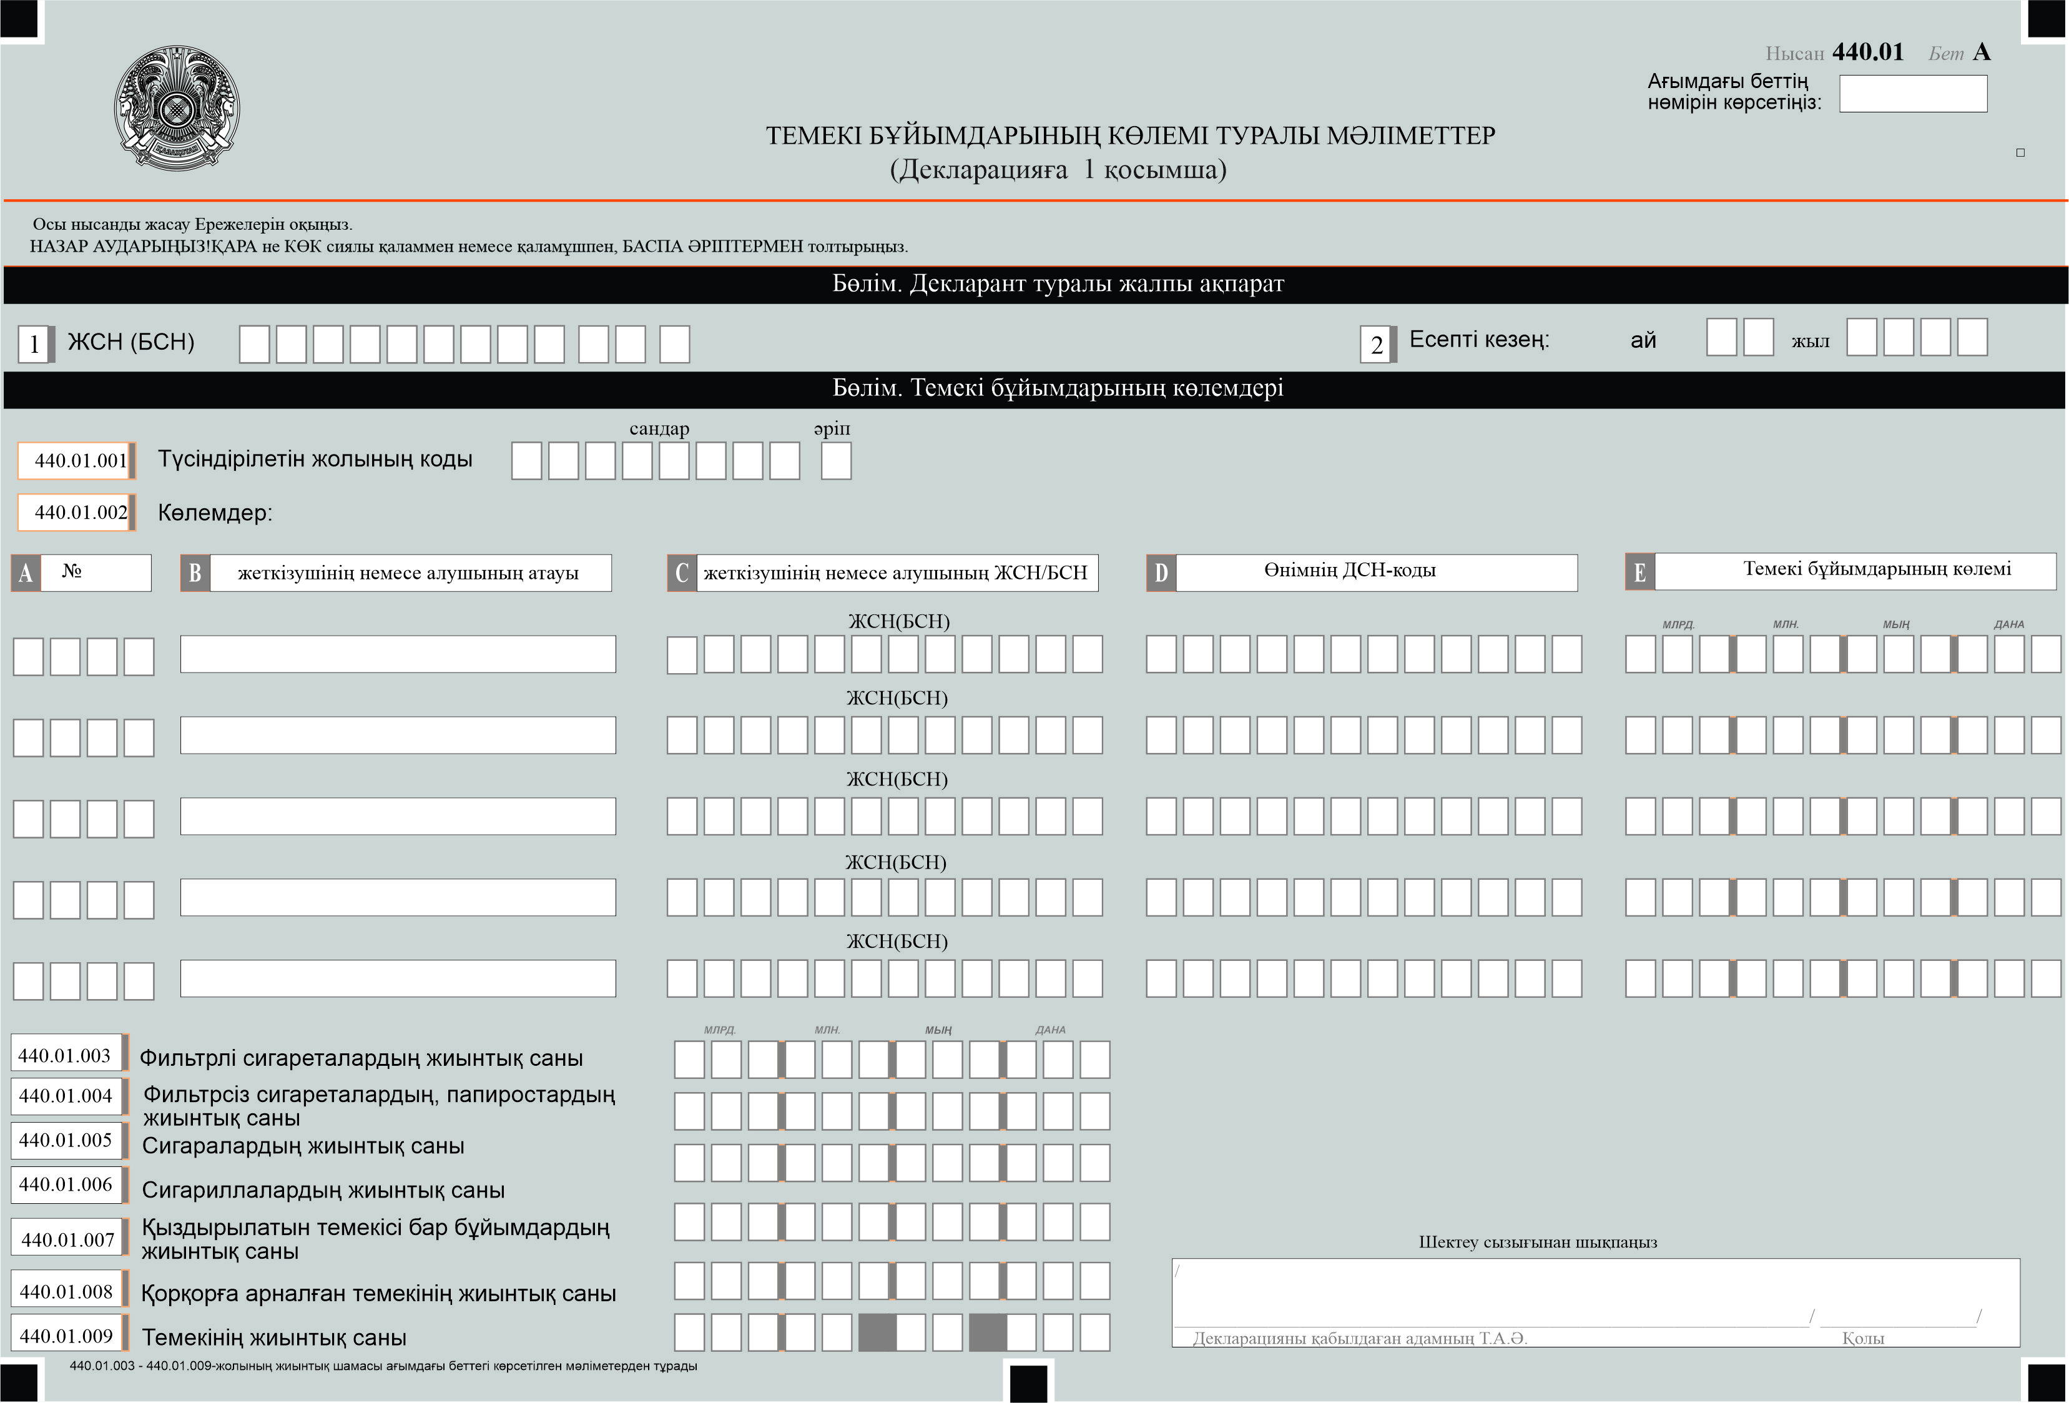Image resolution: width=2069 pixels, height=1403 pixels.
Task: Click the 'Шектеу сызығынан шықпаңыз' note
Action: coord(1538,1243)
